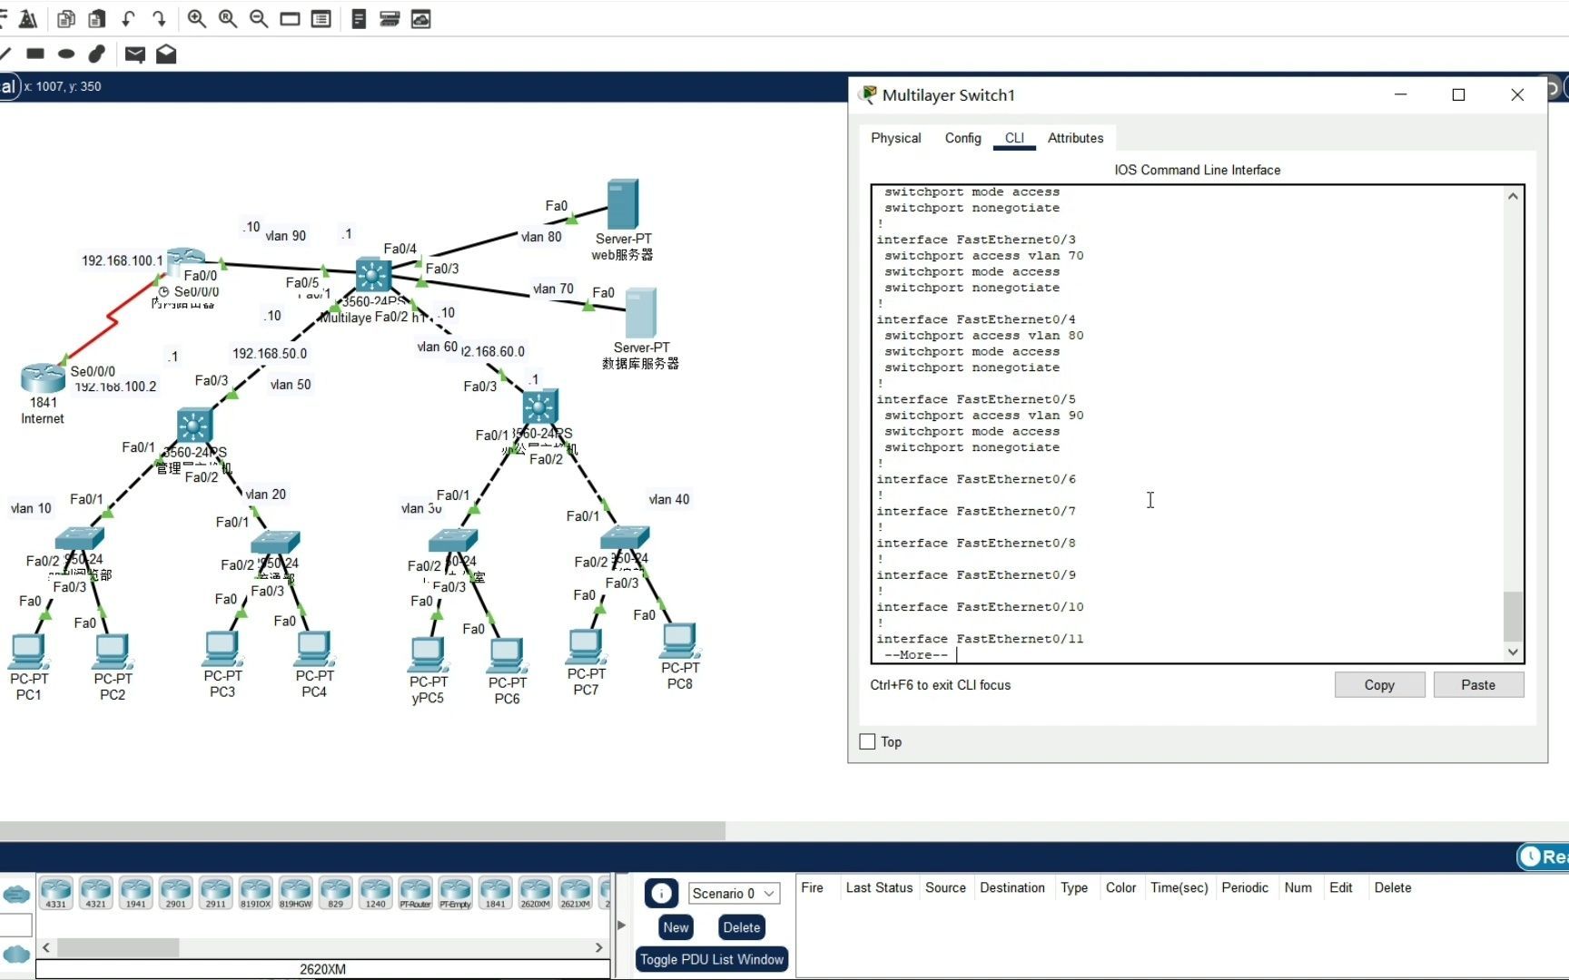The height and width of the screenshot is (980, 1569).
Task: Expand the PDU list panel arrow
Action: point(621,925)
